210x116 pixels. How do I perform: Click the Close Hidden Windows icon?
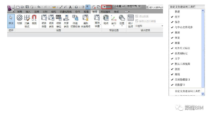pyautogui.click(x=94, y=7)
